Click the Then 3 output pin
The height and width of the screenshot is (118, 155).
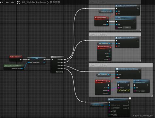click(x=62, y=69)
